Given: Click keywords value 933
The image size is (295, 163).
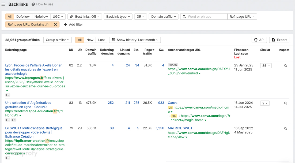Looking at the screenshot, I should [161, 103].
